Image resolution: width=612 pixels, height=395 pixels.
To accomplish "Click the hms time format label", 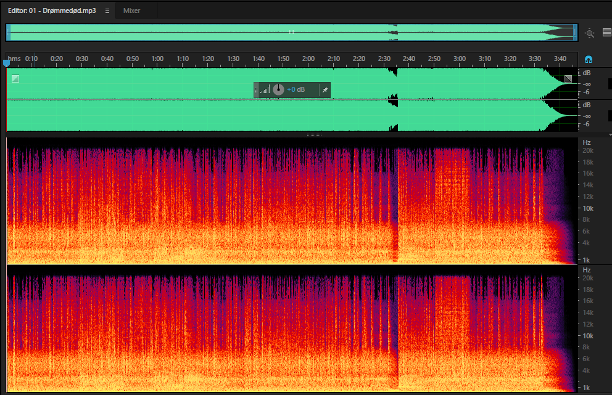I will pyautogui.click(x=14, y=59).
